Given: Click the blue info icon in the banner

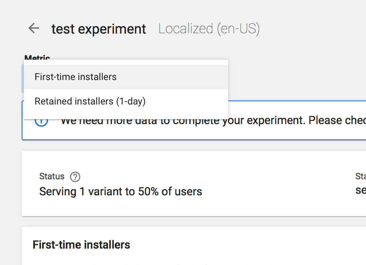Looking at the screenshot, I should point(41,121).
